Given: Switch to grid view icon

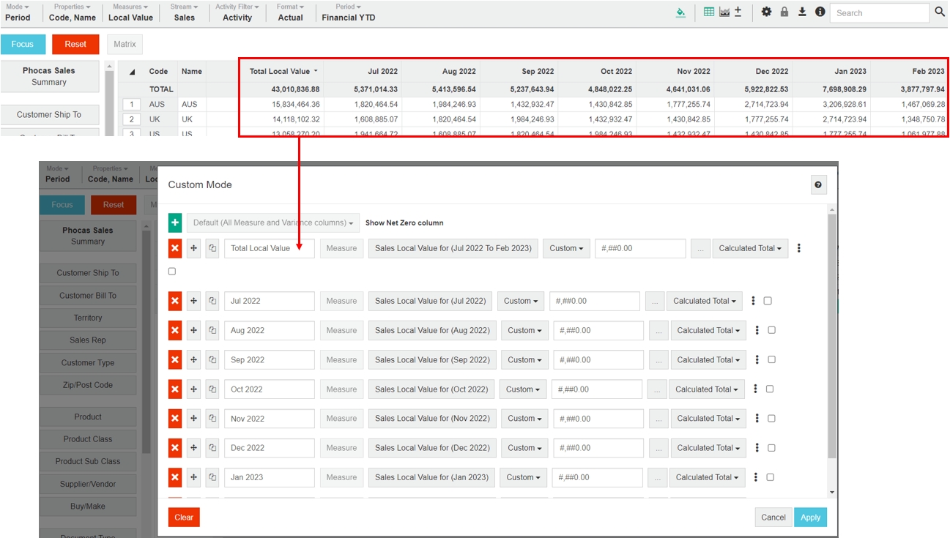Looking at the screenshot, I should tap(708, 12).
